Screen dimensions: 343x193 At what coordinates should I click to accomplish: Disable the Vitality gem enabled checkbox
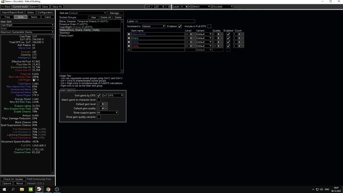click(228, 46)
